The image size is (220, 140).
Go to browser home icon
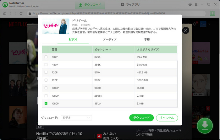pos(5,13)
